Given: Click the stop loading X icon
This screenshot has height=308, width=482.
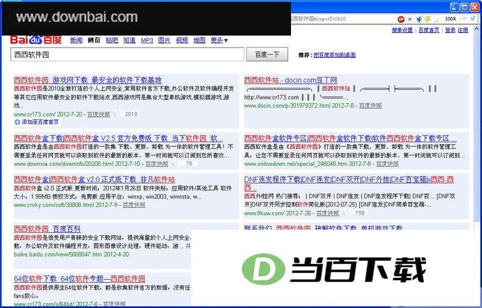Looking at the screenshot, I should [410, 19].
